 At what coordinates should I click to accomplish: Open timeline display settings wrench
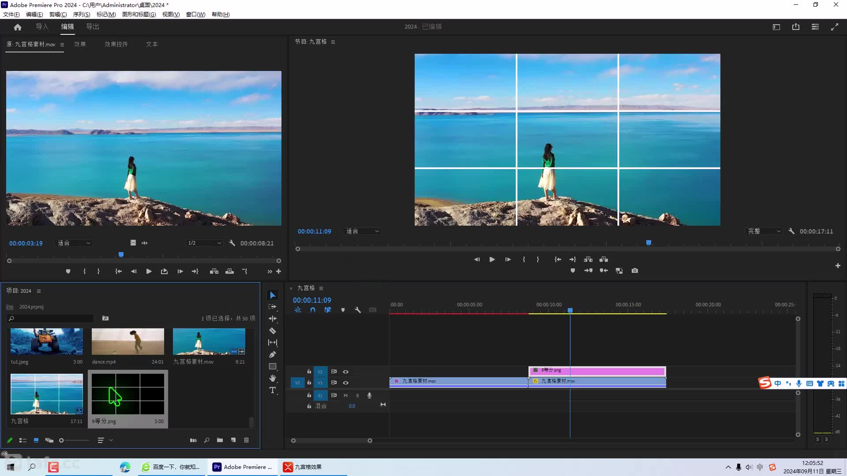358,310
